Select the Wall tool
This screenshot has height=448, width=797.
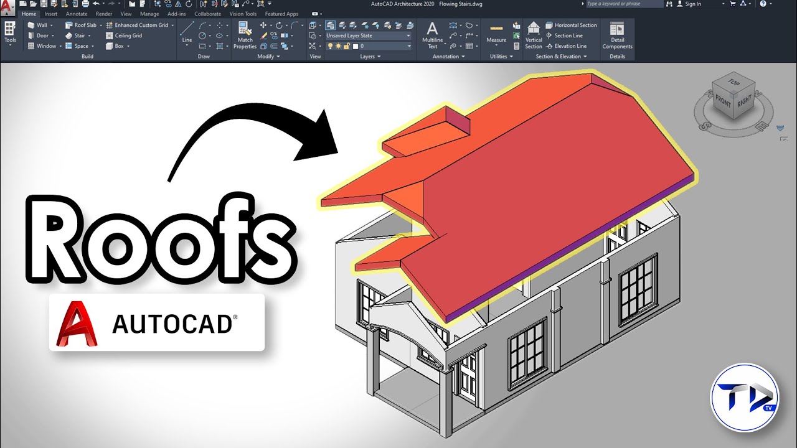pyautogui.click(x=37, y=26)
